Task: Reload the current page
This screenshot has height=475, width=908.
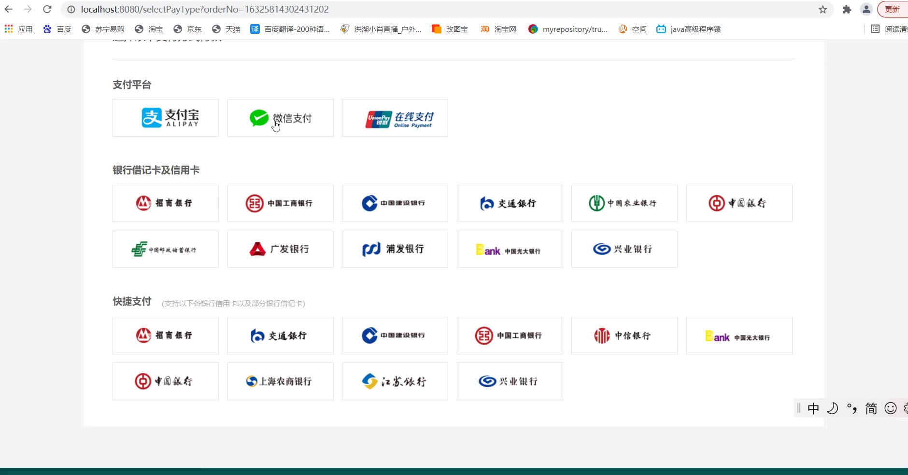Action: (47, 9)
